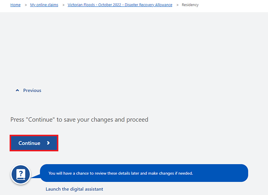The image size is (268, 195).
Task: Open the digital assistant help icon
Action: click(21, 174)
